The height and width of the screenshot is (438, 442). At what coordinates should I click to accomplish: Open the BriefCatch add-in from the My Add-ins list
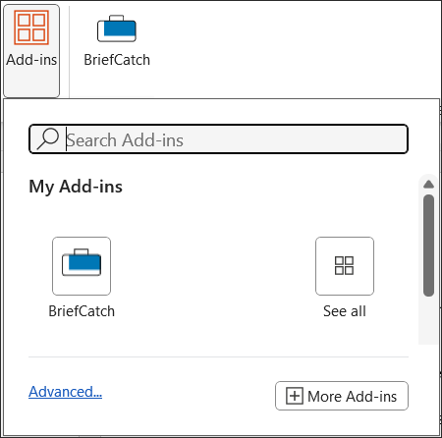pyautogui.click(x=82, y=266)
